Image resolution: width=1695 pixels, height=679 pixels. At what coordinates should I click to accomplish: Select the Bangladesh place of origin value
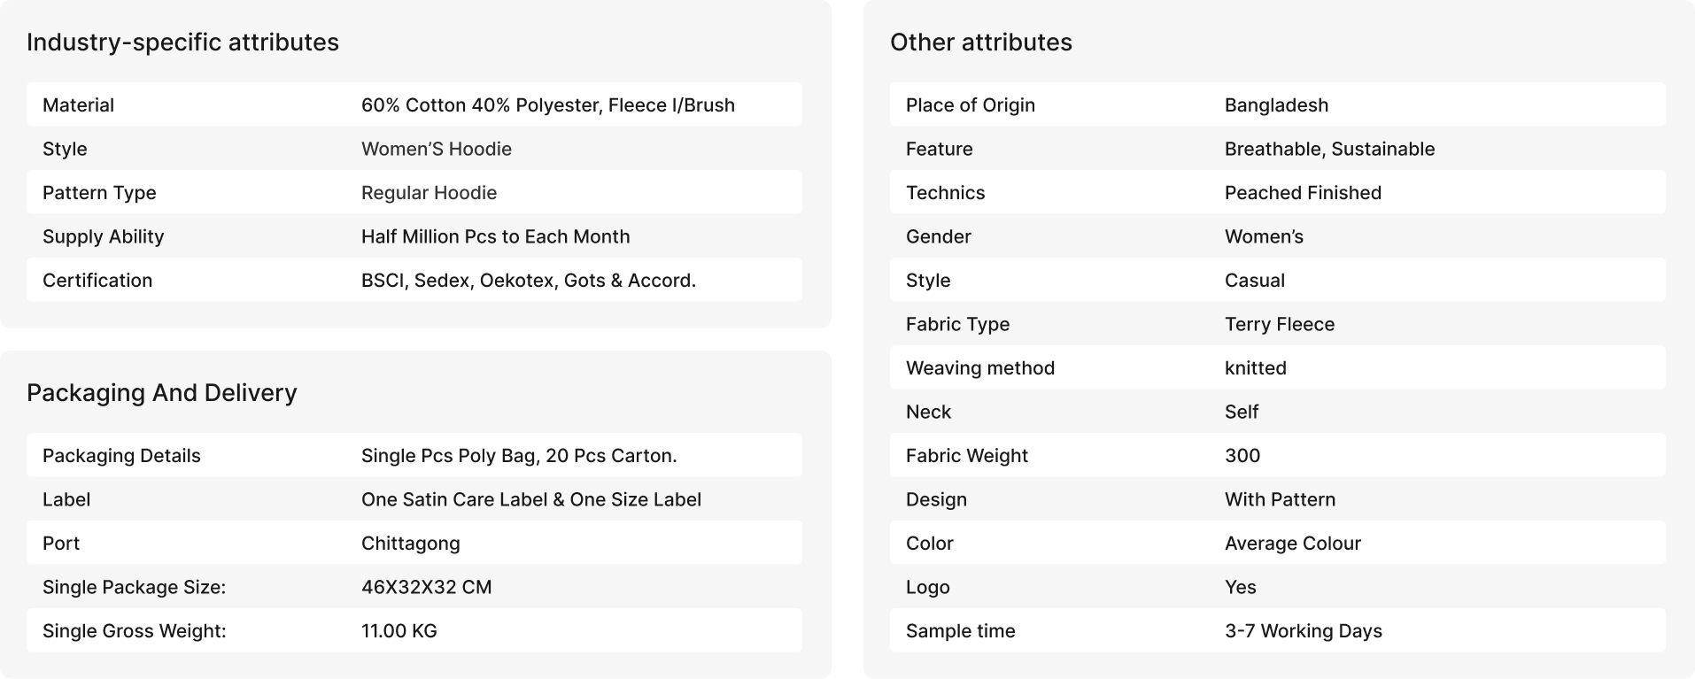(x=1277, y=105)
